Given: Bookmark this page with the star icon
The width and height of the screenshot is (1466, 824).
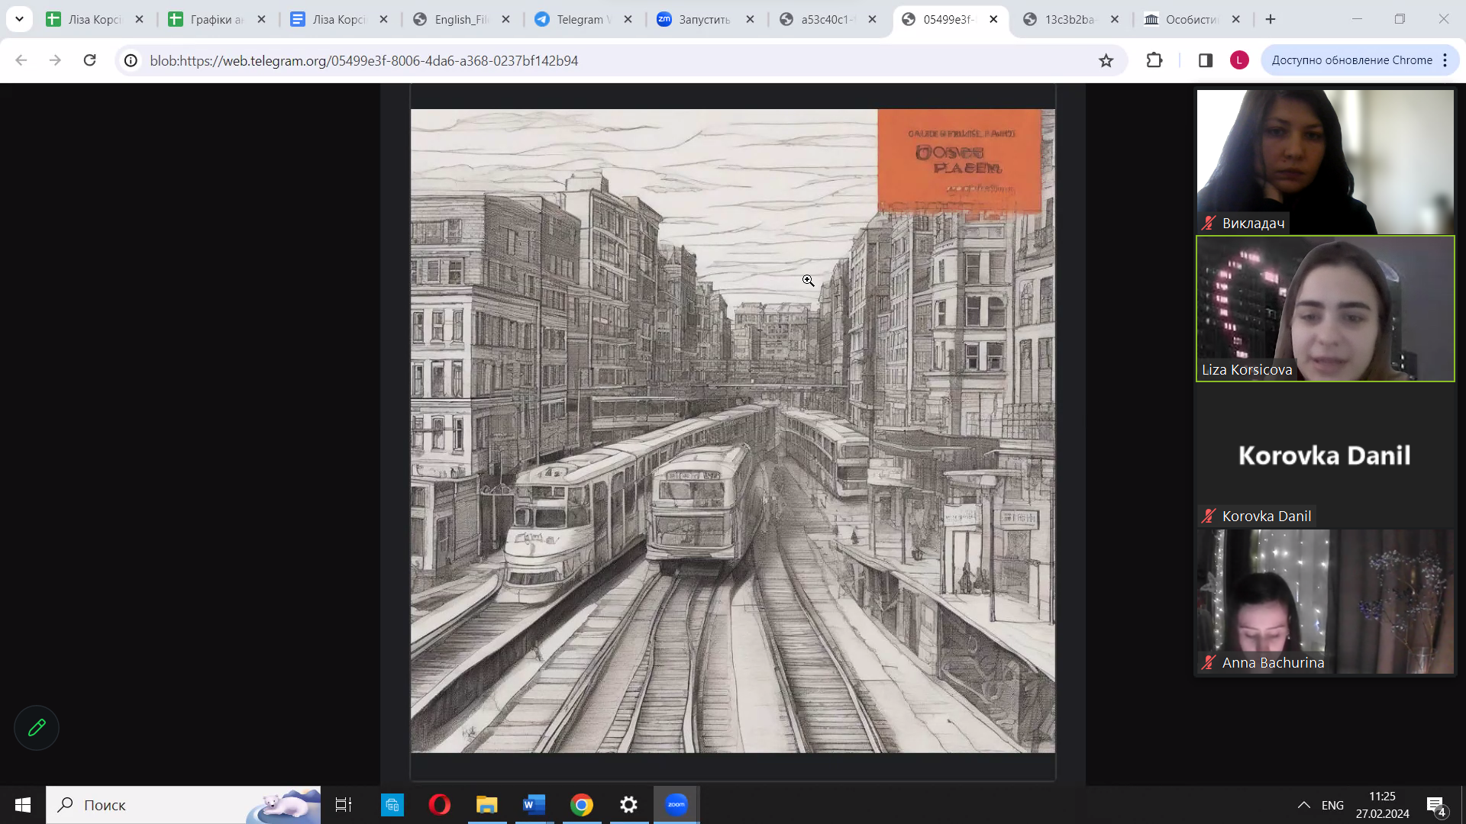Looking at the screenshot, I should [x=1106, y=60].
